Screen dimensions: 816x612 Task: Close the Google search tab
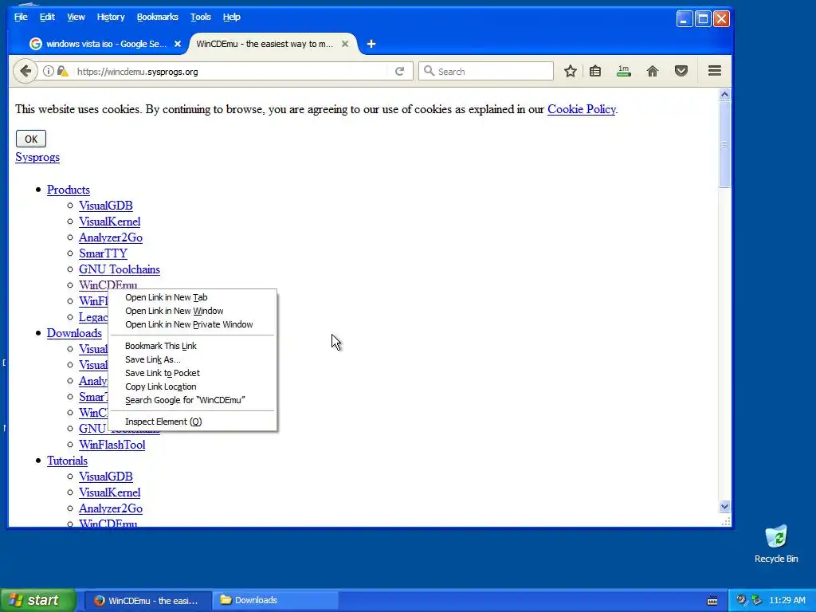coord(178,45)
